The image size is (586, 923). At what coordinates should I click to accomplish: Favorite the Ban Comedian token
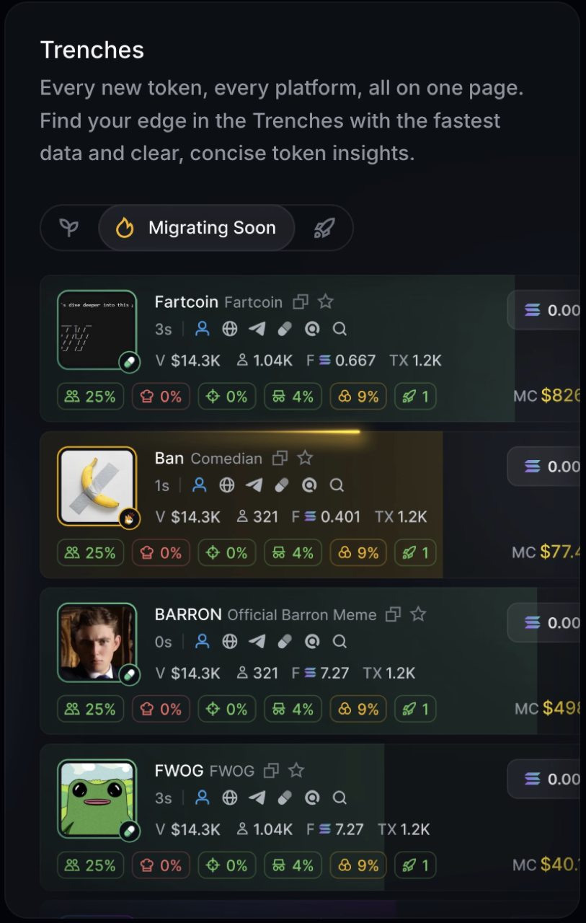[x=306, y=458]
